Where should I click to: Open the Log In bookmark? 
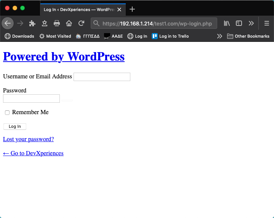point(137,36)
